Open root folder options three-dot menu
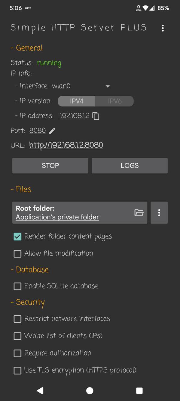Viewport: 180px width, 401px height. coord(159,213)
